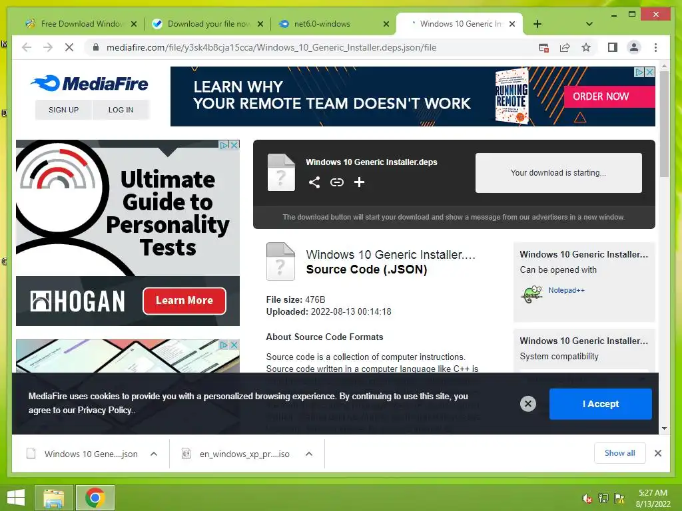Click the share page icon in the address bar

[x=565, y=48]
